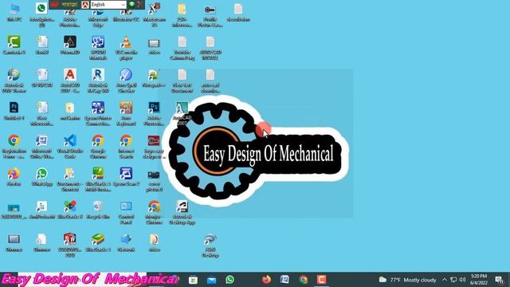Screen dimensions: 510x287
Task: Launch the Notepad++ desktop shortcut
Action: [154, 78]
